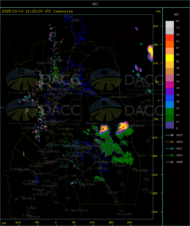This screenshot has width=190, height=226.
Task: Click the Pasarela place label
Action: (34, 217)
